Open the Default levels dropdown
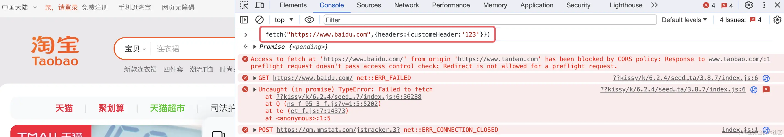784x137 pixels. [684, 20]
